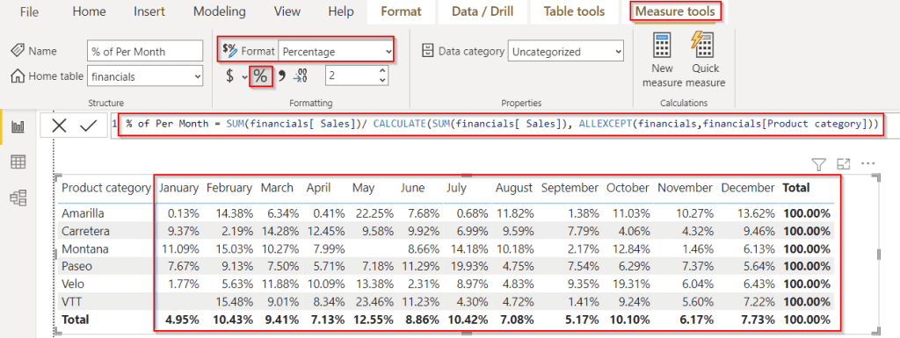900x338 pixels.
Task: Open the visual More options ellipsis
Action: tap(867, 164)
